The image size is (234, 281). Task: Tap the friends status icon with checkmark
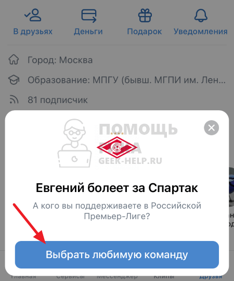pos(33,15)
